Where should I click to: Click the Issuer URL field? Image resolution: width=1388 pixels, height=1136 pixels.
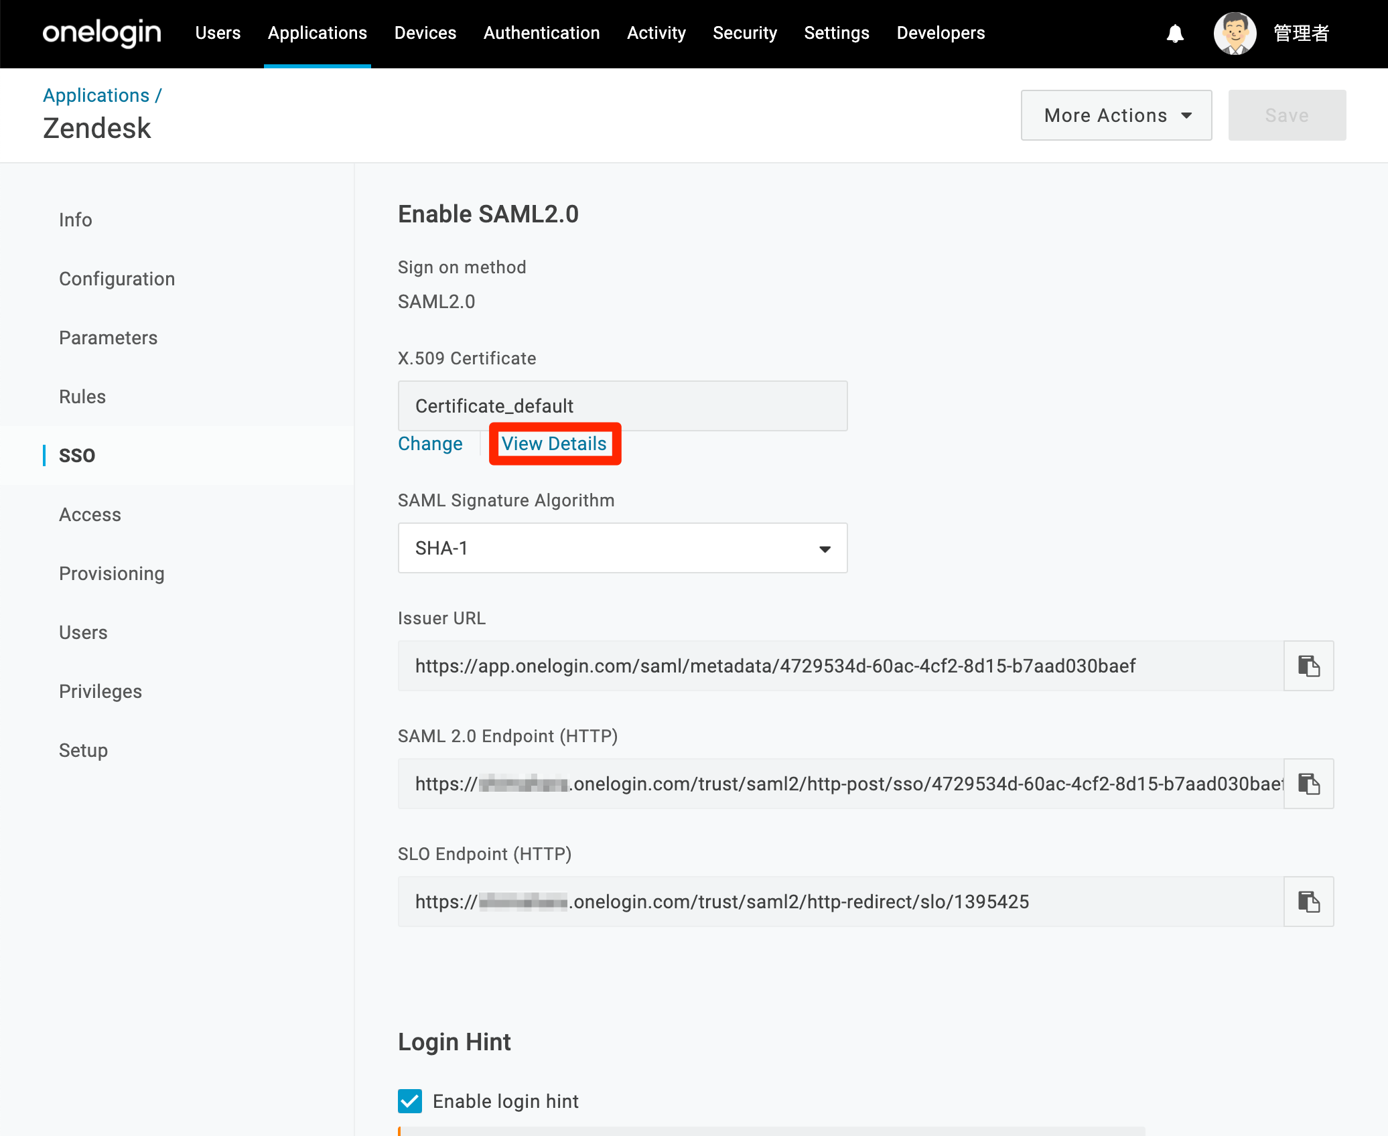point(841,666)
